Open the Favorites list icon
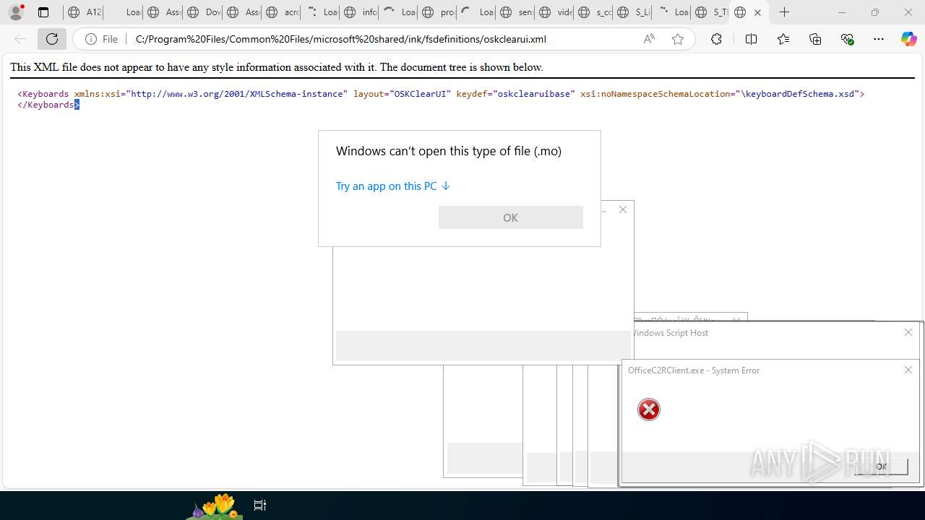 point(783,39)
